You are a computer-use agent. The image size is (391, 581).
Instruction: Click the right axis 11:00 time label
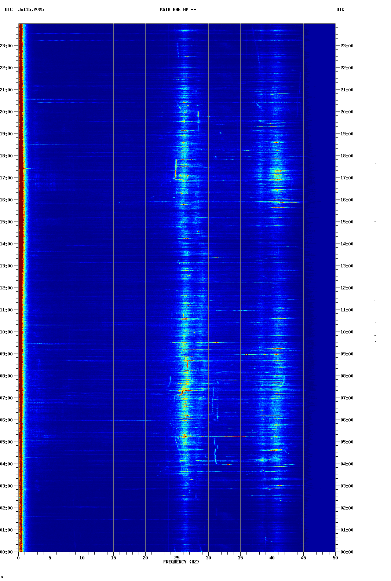click(347, 310)
